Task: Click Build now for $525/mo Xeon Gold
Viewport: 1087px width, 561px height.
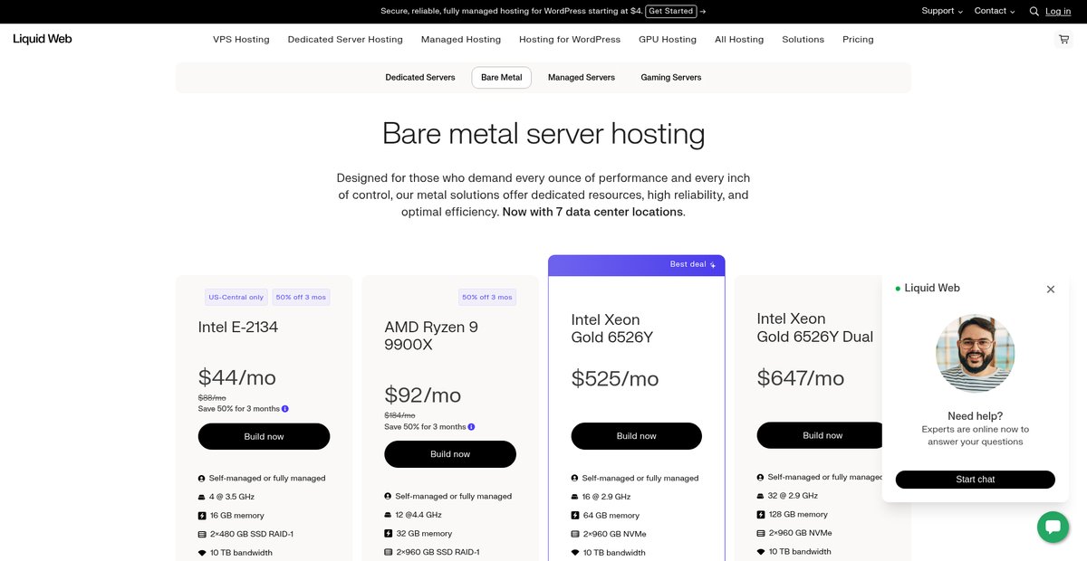Action: click(x=636, y=436)
